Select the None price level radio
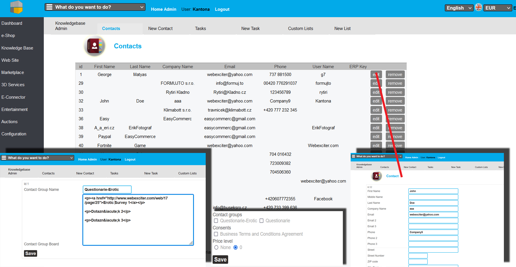This screenshot has height=267, width=516. point(216,247)
